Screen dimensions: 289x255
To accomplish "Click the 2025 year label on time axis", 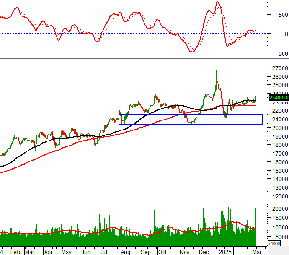I will pos(225,252).
